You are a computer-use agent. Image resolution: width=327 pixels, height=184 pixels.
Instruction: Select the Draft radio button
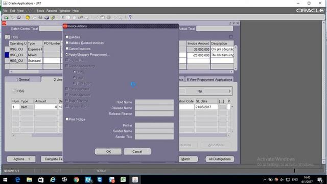pyautogui.click(x=75, y=72)
